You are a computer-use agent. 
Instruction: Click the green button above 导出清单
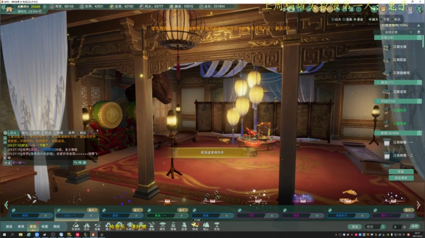click(401, 171)
